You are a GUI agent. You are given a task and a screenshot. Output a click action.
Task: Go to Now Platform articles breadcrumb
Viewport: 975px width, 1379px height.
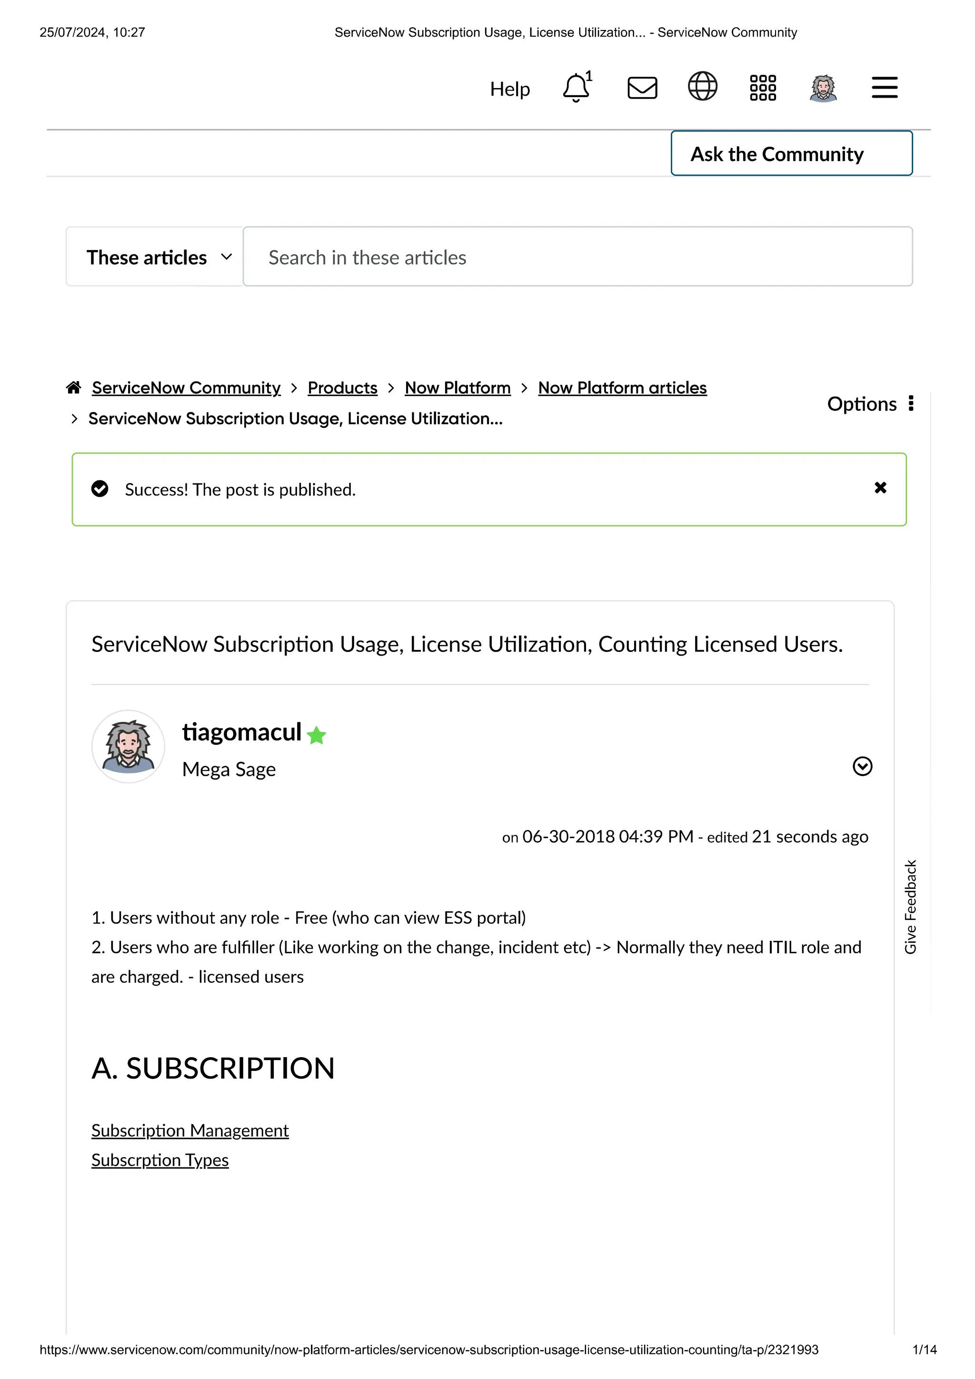[x=623, y=388]
